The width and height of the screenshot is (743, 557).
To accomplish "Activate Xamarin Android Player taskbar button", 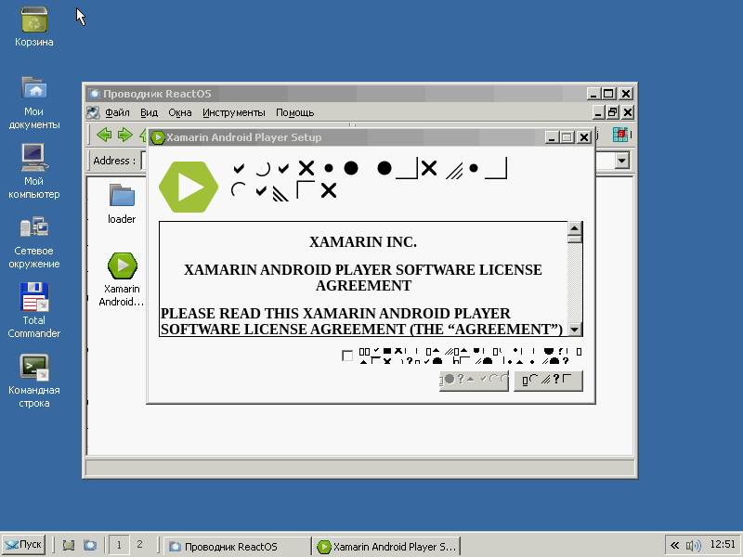I will (x=387, y=546).
